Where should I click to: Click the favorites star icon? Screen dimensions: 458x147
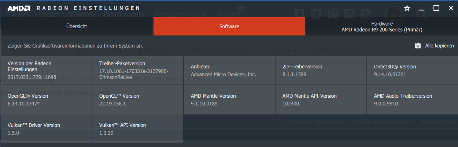407,8
